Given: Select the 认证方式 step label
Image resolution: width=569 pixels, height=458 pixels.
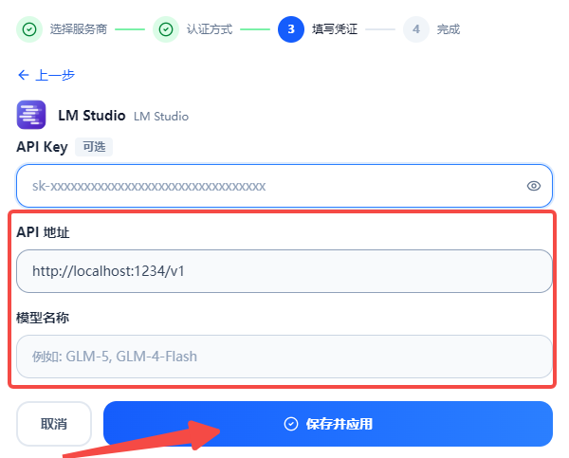Looking at the screenshot, I should (x=210, y=29).
